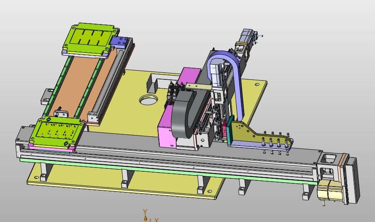
Task: Pick the gray mounting ear left of the conveyor
Action: click(x=47, y=96)
